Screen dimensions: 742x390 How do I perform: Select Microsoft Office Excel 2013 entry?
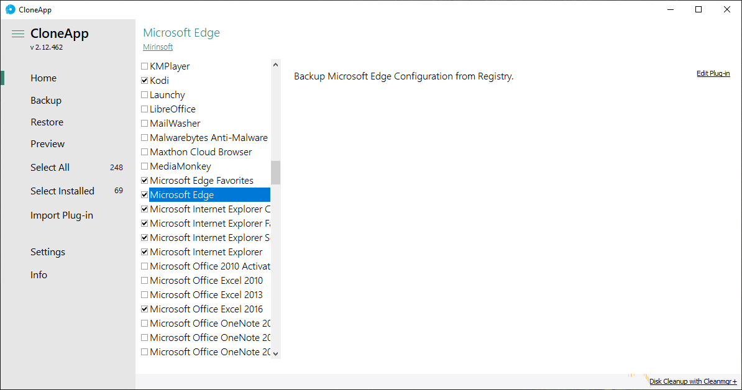[x=206, y=294]
